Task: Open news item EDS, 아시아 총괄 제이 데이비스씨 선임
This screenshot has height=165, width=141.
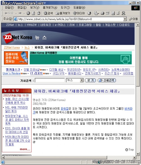Action: pyautogui.click(x=17, y=130)
